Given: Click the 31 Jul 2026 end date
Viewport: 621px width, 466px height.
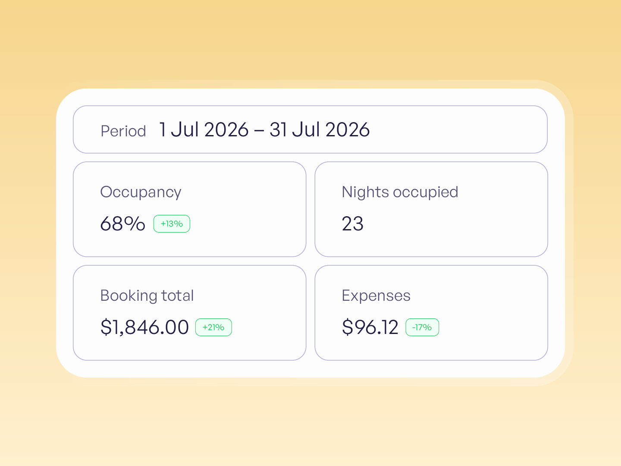Looking at the screenshot, I should pyautogui.click(x=320, y=129).
